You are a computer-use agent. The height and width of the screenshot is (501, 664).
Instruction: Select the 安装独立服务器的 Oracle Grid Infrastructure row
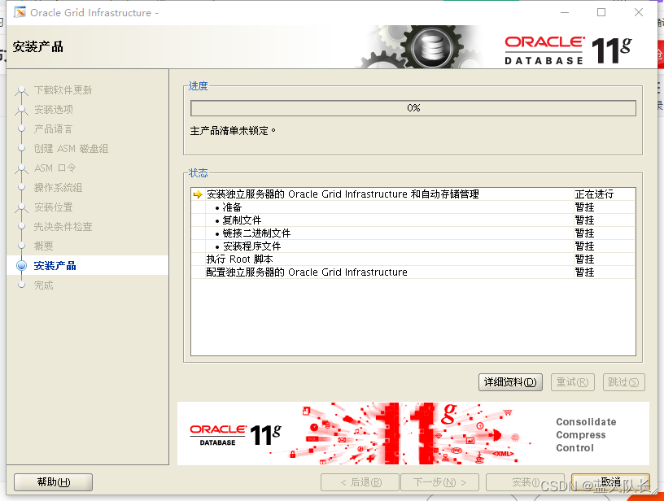click(x=413, y=194)
